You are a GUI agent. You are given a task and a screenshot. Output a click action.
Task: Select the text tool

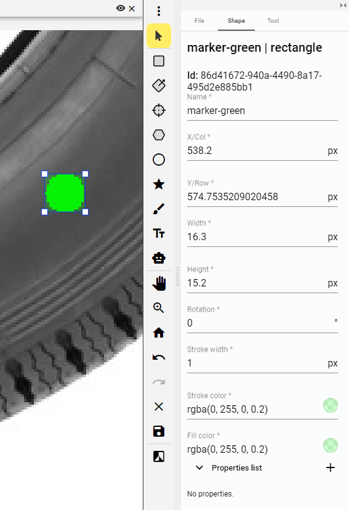[159, 233]
